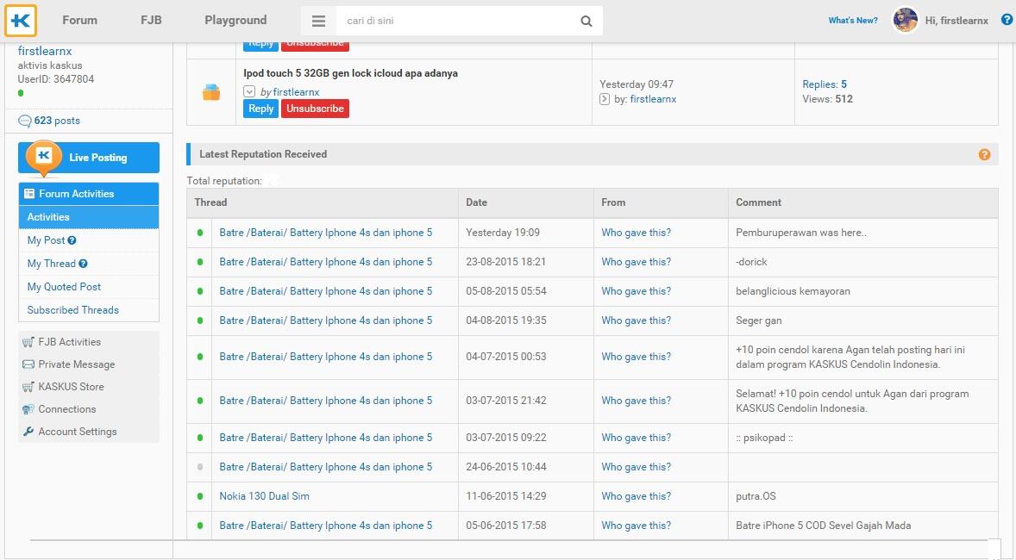Open the FJB menu in the header
This screenshot has width=1016, height=560.
point(151,20)
